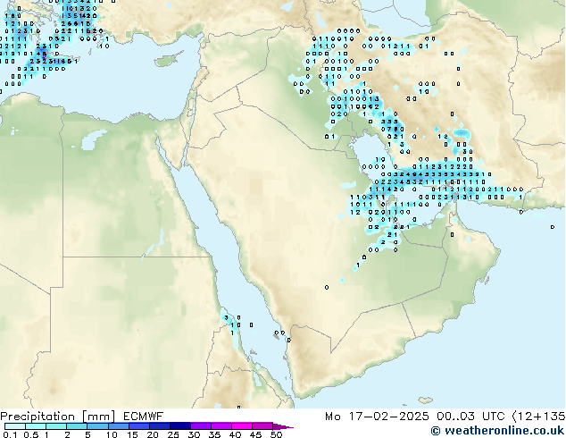Click the legend value label '10'
The width and height of the screenshot is (566, 438).
click(112, 434)
